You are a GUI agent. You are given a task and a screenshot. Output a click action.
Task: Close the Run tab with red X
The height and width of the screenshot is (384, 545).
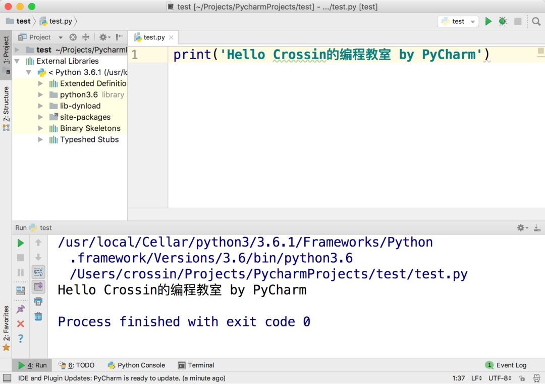[21, 324]
